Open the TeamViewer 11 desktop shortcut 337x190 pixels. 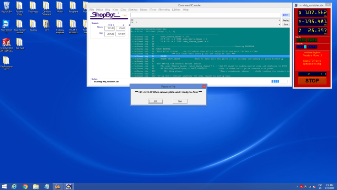pos(6,26)
